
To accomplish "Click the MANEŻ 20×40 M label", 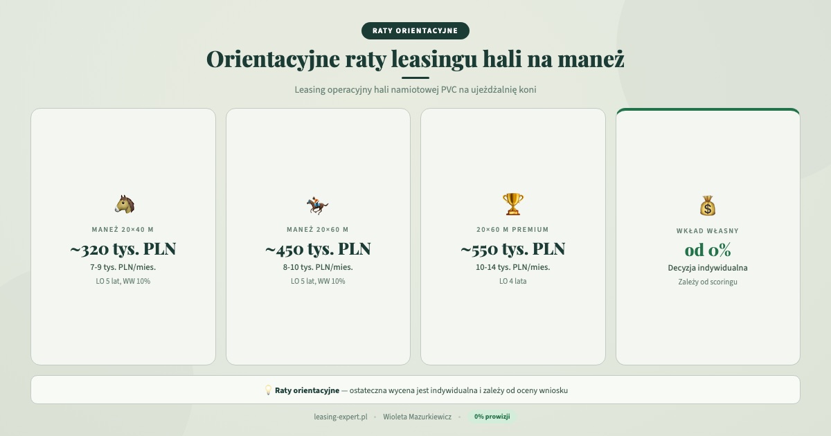I will coord(123,229).
